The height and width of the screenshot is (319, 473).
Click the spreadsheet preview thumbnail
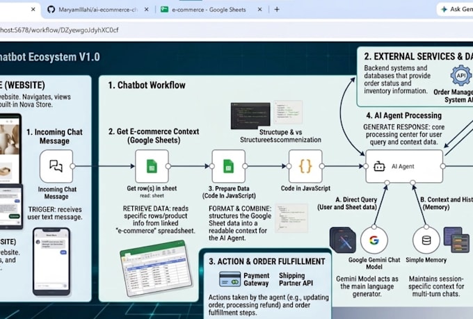point(156,268)
